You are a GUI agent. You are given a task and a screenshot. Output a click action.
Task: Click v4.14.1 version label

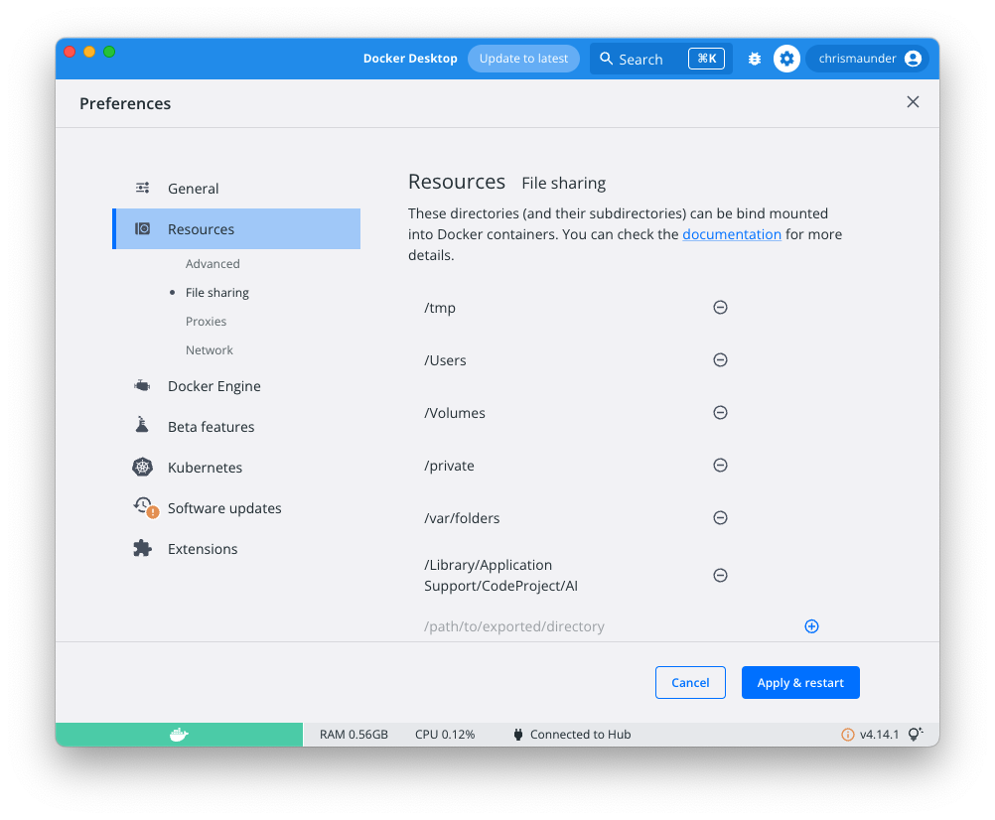879,735
